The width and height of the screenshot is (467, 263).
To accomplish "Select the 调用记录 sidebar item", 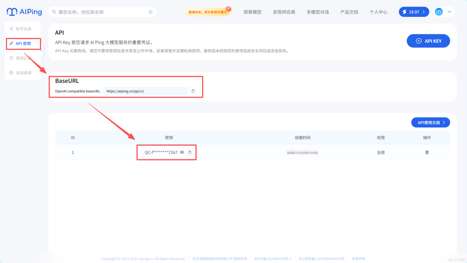I will [22, 58].
